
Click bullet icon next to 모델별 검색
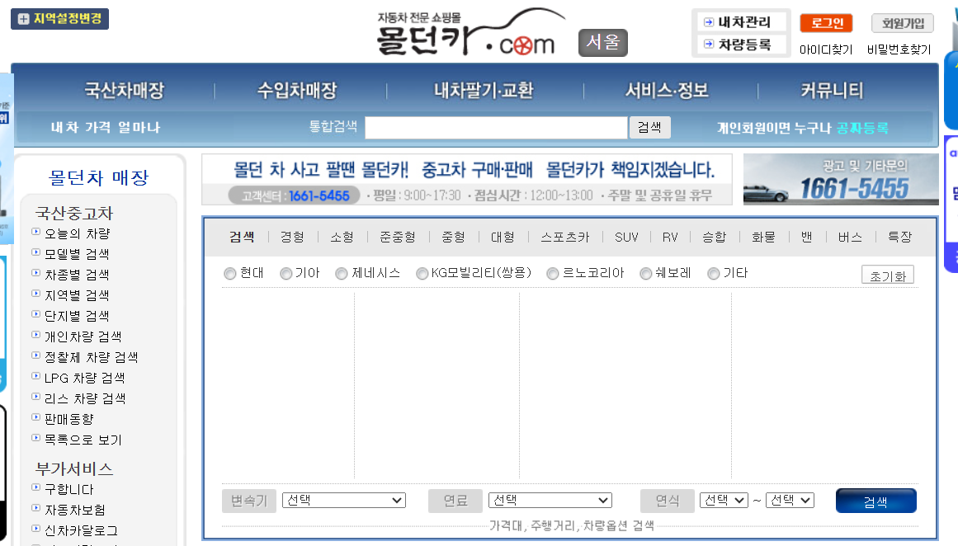tap(36, 252)
